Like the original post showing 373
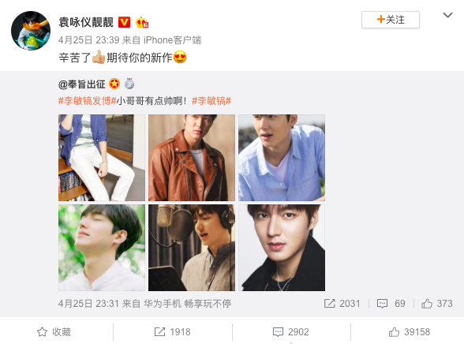 tap(437, 304)
